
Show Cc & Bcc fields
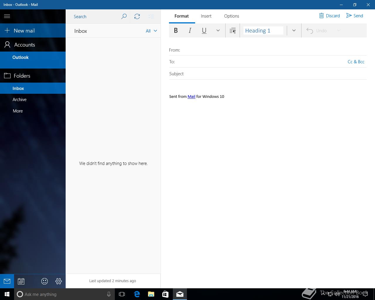click(x=356, y=62)
